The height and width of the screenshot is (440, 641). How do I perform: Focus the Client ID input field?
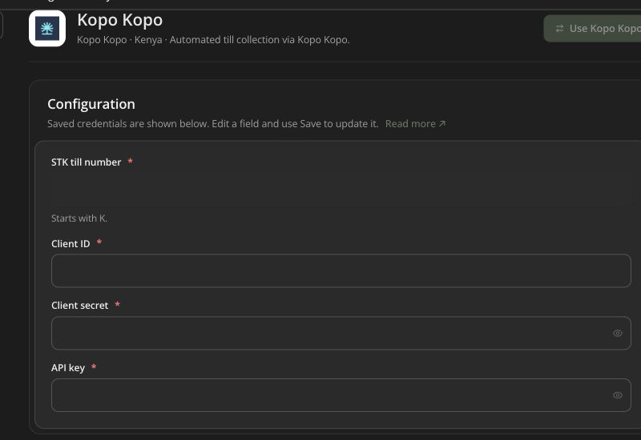341,270
